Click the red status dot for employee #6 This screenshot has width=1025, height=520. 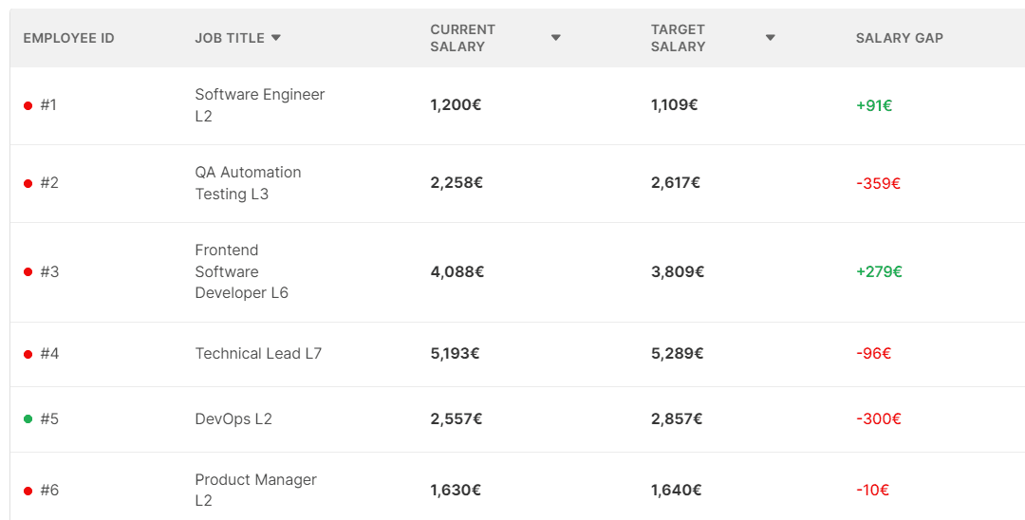pyautogui.click(x=28, y=492)
